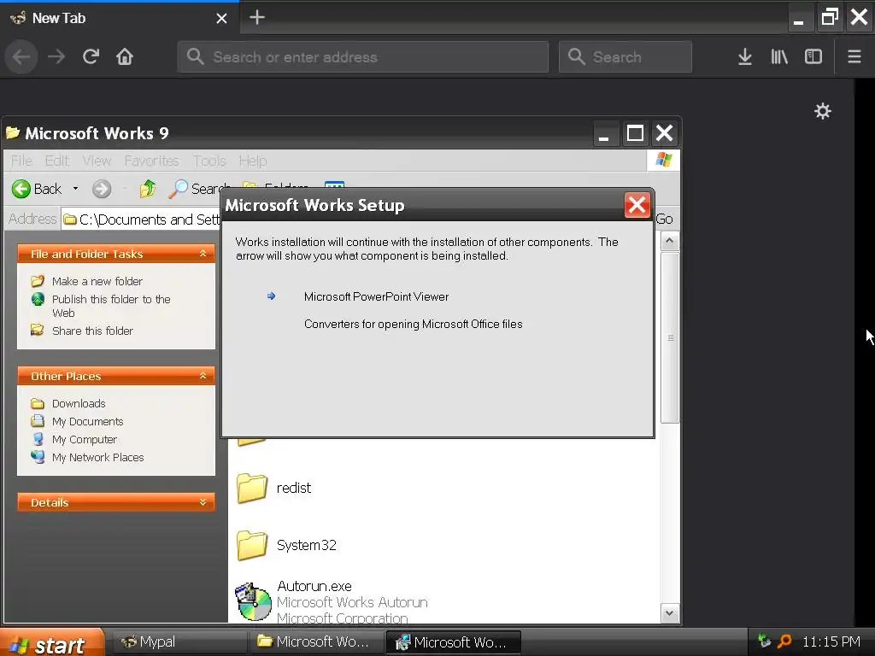Open the Windows start menu

pos(52,642)
